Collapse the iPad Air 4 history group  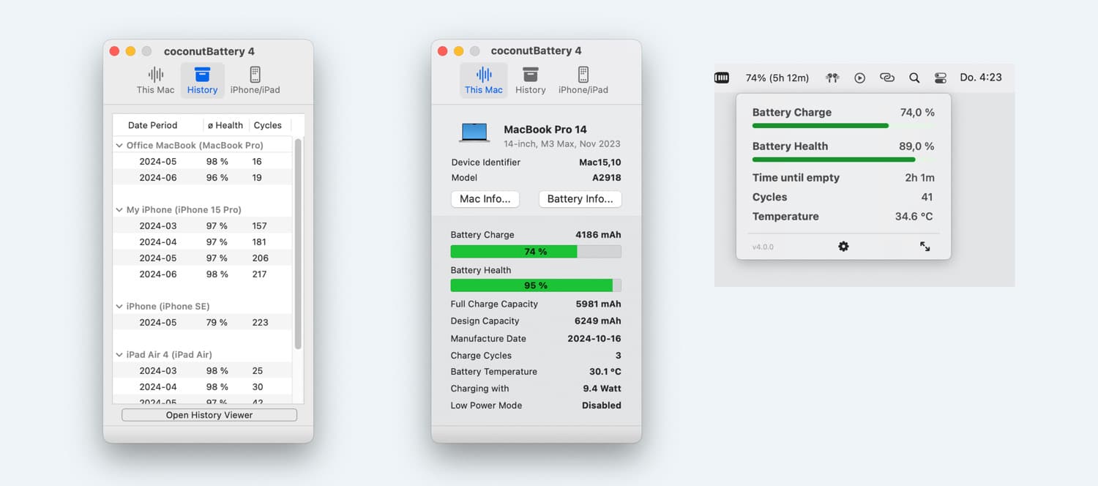pos(119,355)
